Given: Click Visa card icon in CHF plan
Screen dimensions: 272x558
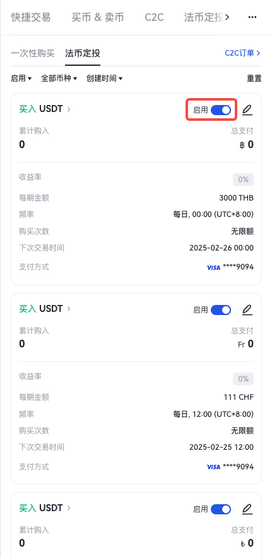Looking at the screenshot, I should point(213,467).
